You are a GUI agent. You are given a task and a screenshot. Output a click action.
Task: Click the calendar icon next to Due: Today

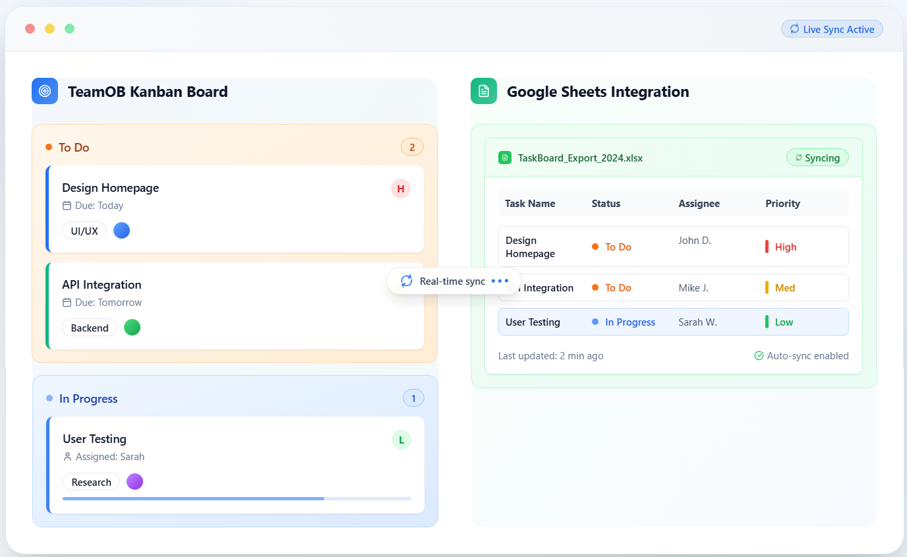[x=67, y=206]
